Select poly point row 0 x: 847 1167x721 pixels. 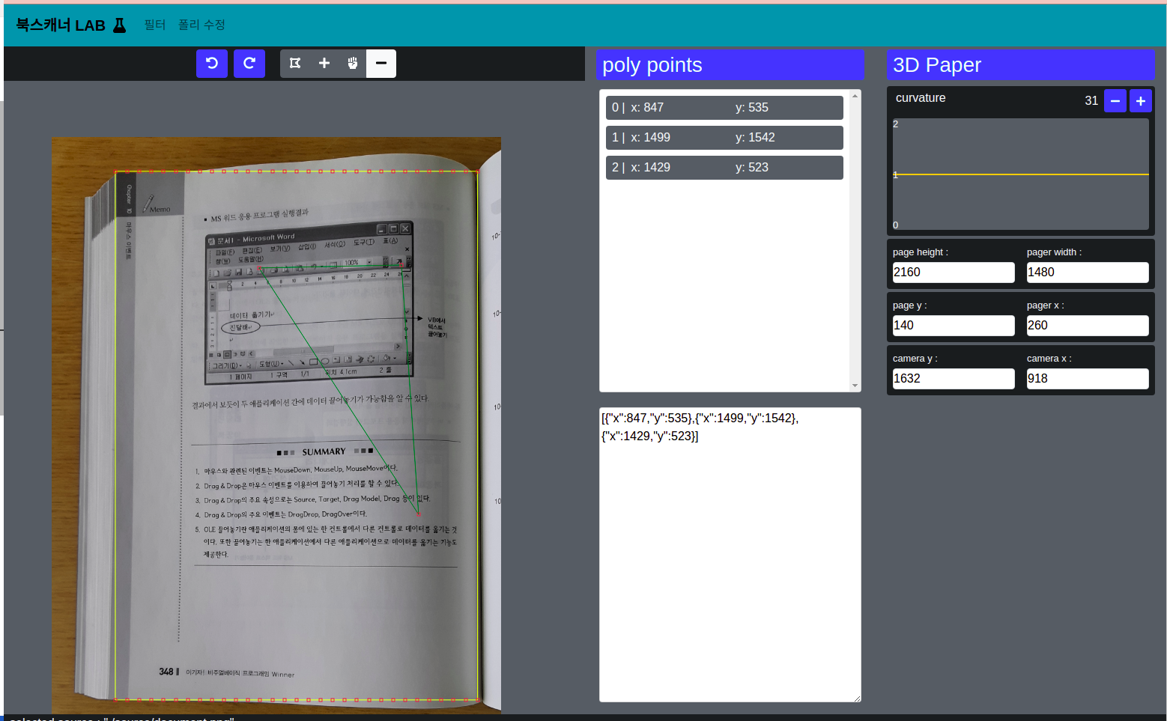(x=724, y=108)
